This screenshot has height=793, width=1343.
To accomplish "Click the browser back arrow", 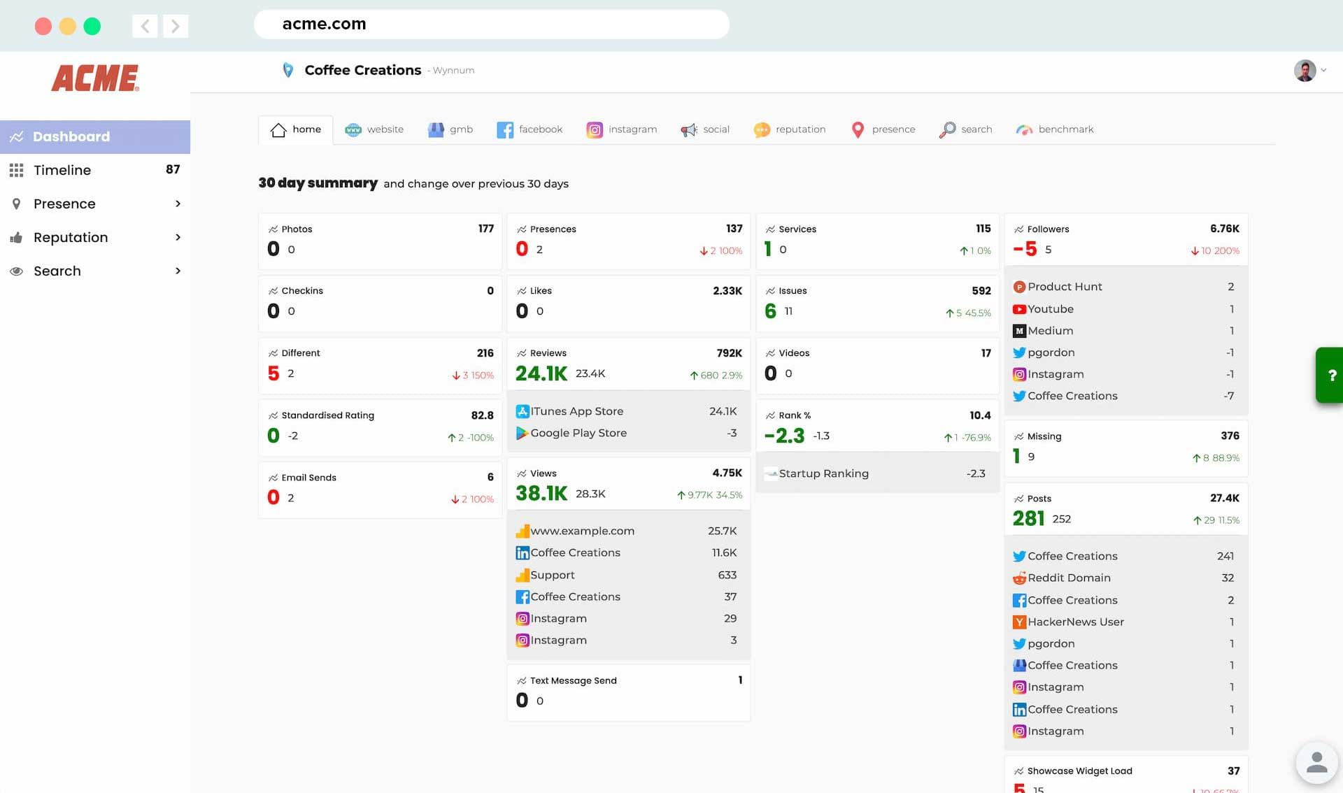I will click(x=145, y=27).
